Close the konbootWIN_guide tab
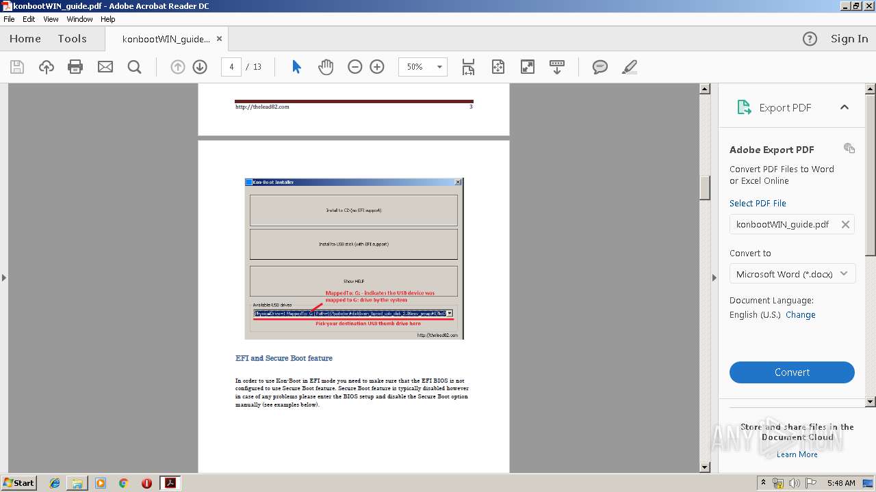876x492 pixels. (x=219, y=39)
